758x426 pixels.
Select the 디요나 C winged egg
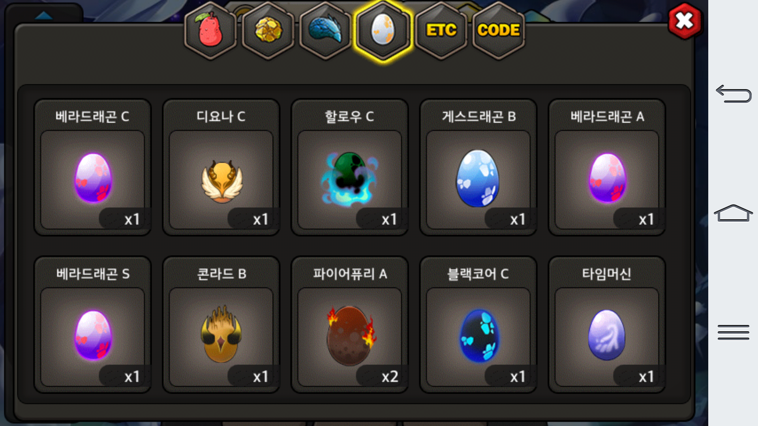pos(221,167)
